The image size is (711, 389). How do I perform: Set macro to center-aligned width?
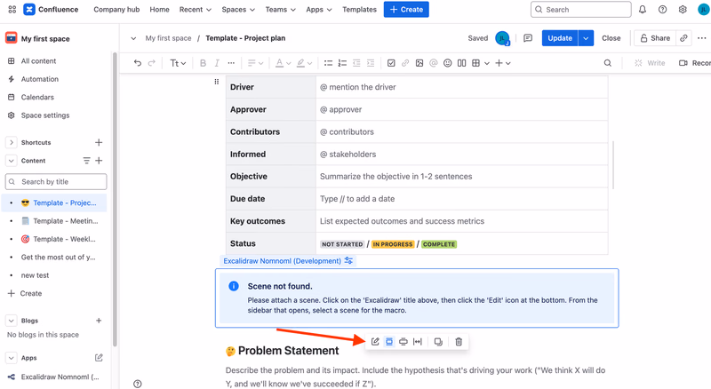[389, 341]
